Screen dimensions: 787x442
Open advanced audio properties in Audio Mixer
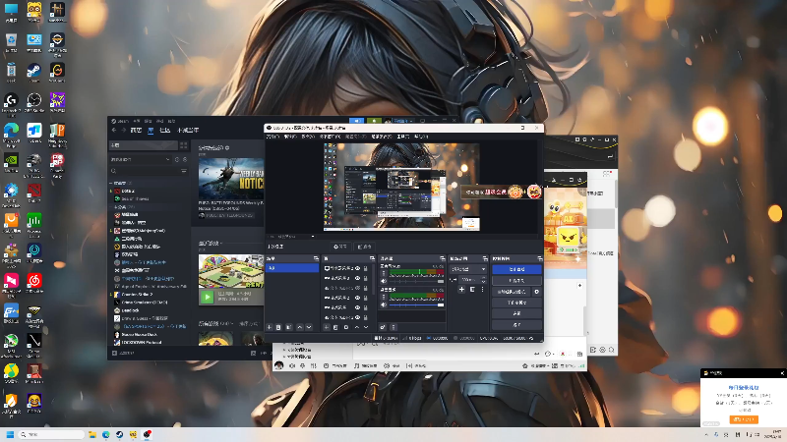pyautogui.click(x=383, y=327)
